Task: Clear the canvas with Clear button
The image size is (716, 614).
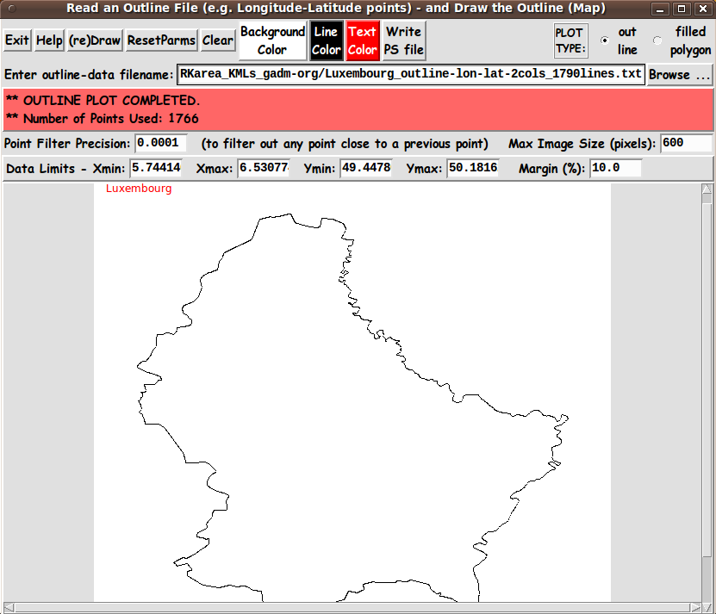Action: 218,40
